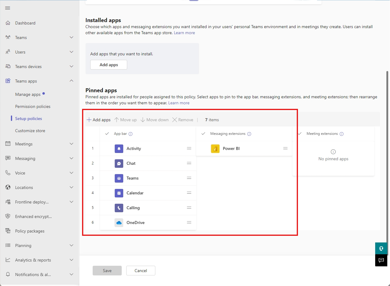Open the Learn more link under Pinned apps
The image size is (390, 286).
tap(179, 103)
